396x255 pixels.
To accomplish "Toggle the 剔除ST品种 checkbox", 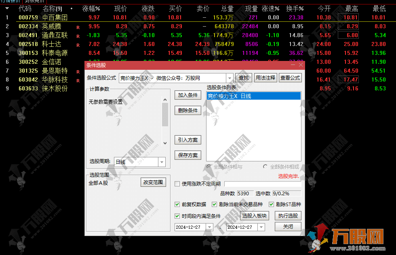I will tap(271, 204).
